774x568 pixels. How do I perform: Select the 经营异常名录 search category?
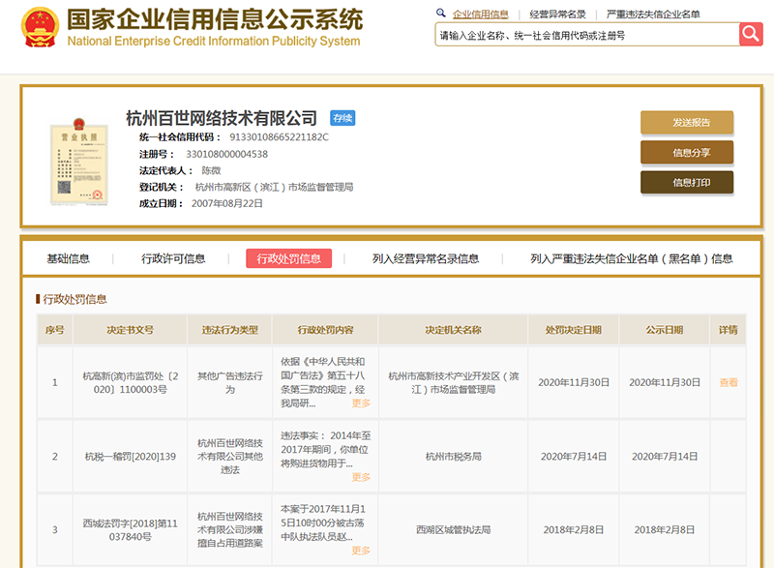pos(557,15)
